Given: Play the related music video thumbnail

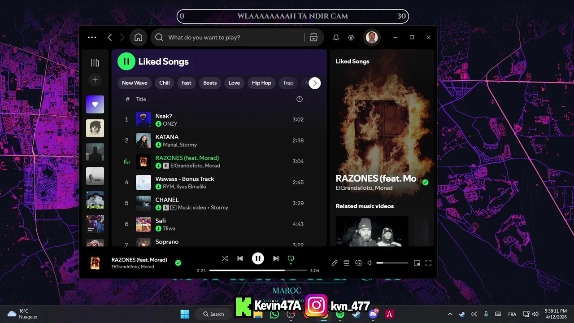Looking at the screenshot, I should (x=372, y=231).
